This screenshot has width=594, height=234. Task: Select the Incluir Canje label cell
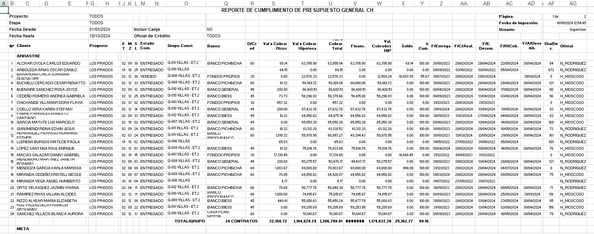[147, 29]
